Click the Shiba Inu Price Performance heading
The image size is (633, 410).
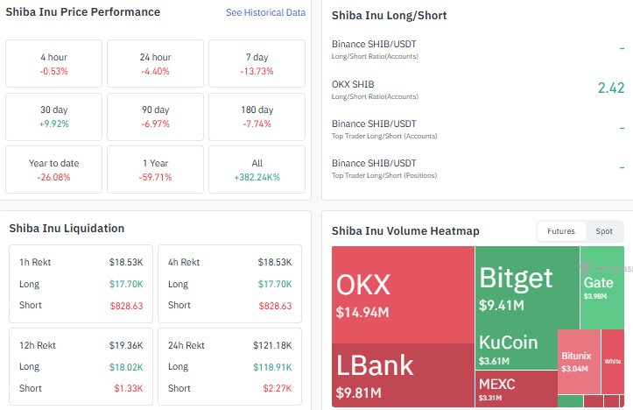click(x=83, y=12)
